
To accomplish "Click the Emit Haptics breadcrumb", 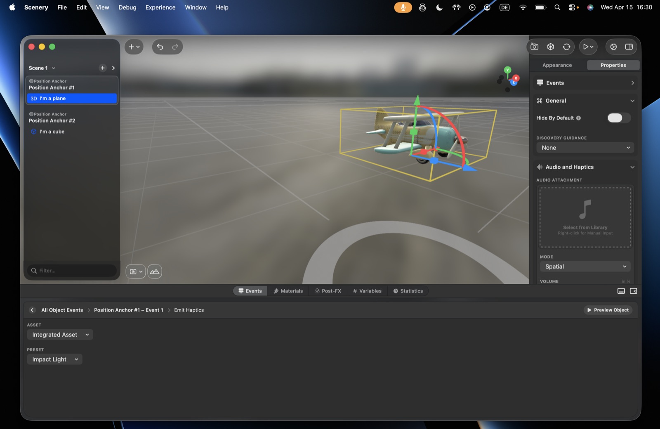I will pos(189,310).
